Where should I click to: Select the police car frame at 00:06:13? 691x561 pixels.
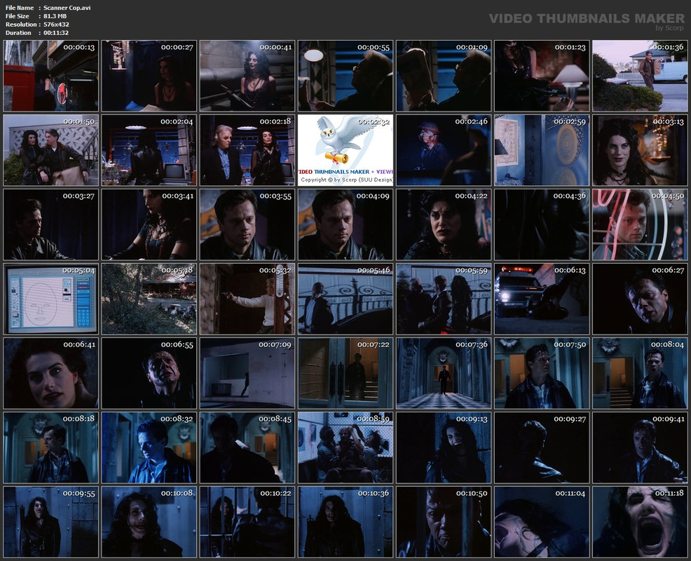coord(542,299)
